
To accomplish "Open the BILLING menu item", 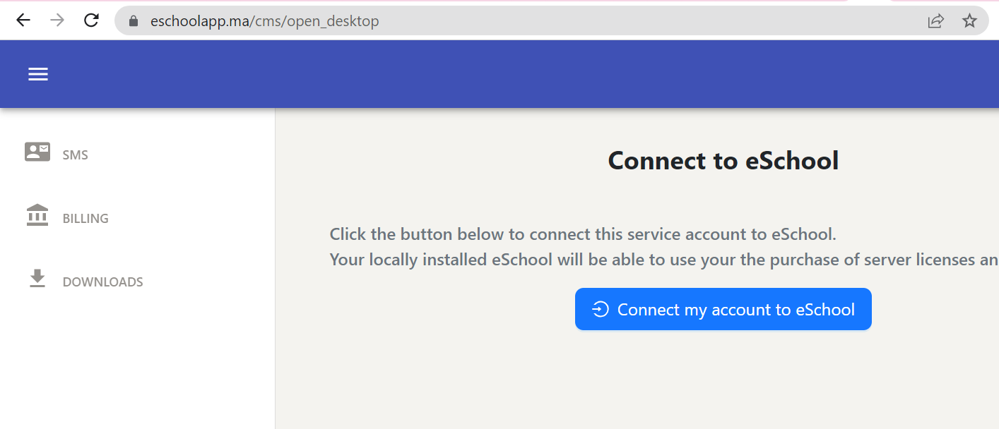I will click(x=85, y=219).
